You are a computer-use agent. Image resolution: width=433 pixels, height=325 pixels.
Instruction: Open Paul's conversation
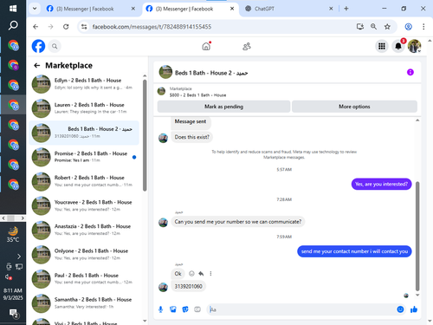point(84,279)
